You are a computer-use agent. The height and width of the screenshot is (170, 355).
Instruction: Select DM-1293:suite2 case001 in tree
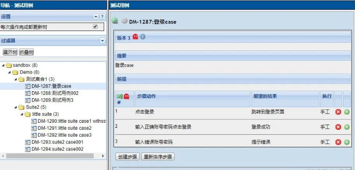pos(57,142)
